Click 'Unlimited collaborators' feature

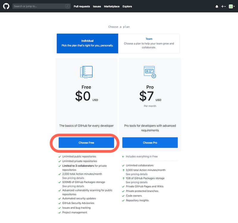pyautogui.click(x=140, y=165)
